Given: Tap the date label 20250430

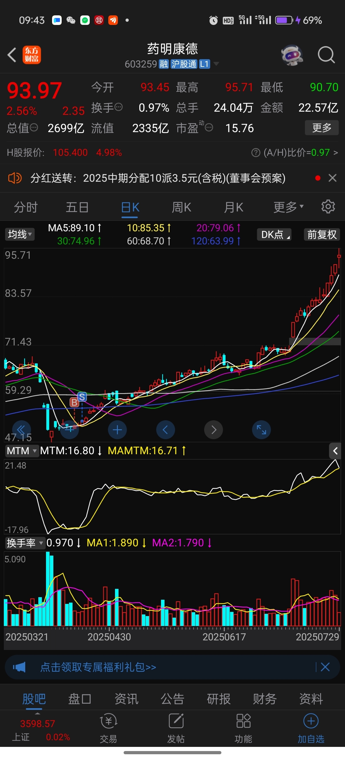Looking at the screenshot, I should coord(109,637).
